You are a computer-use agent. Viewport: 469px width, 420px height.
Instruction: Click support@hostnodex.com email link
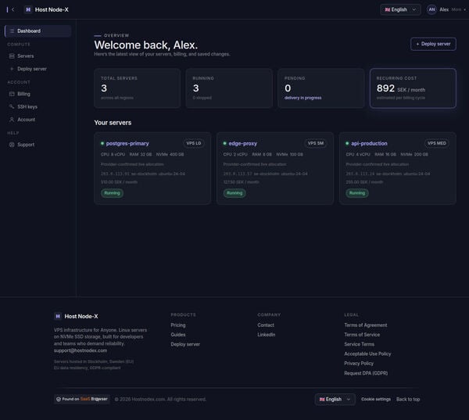(81, 350)
